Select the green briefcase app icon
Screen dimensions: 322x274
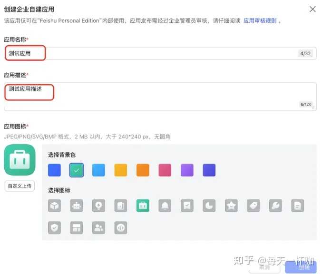(x=143, y=205)
